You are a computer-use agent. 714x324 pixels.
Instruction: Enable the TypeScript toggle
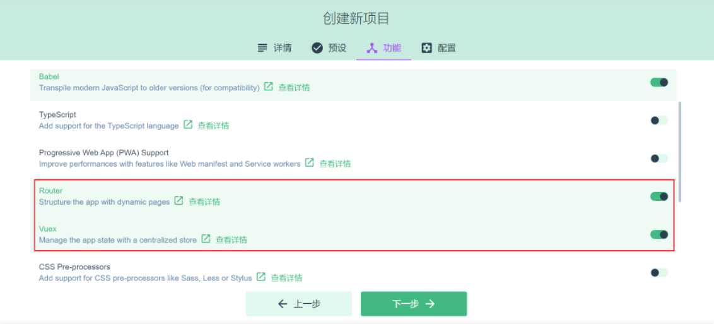coord(659,120)
